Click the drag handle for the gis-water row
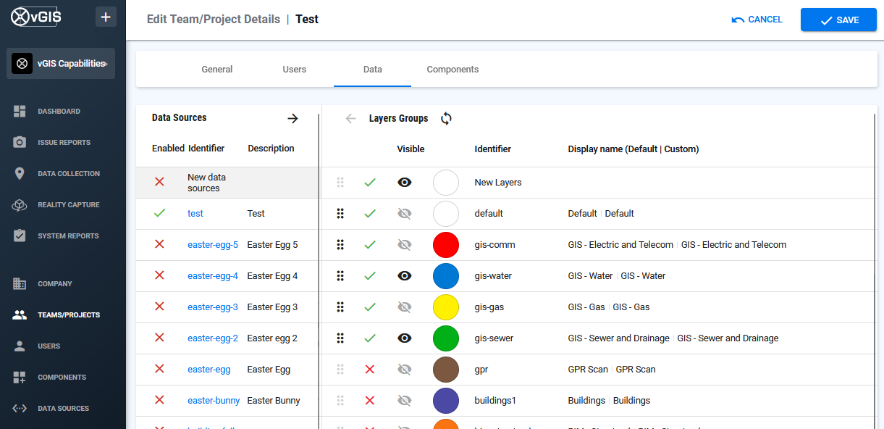The image size is (884, 429). (340, 276)
